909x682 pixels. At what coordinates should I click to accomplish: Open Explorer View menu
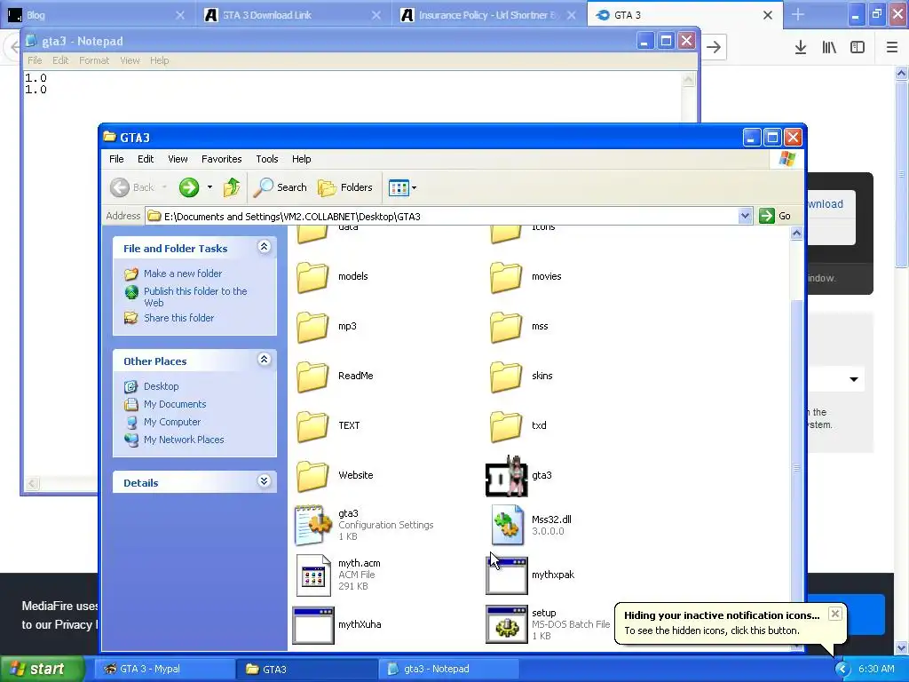(x=178, y=159)
